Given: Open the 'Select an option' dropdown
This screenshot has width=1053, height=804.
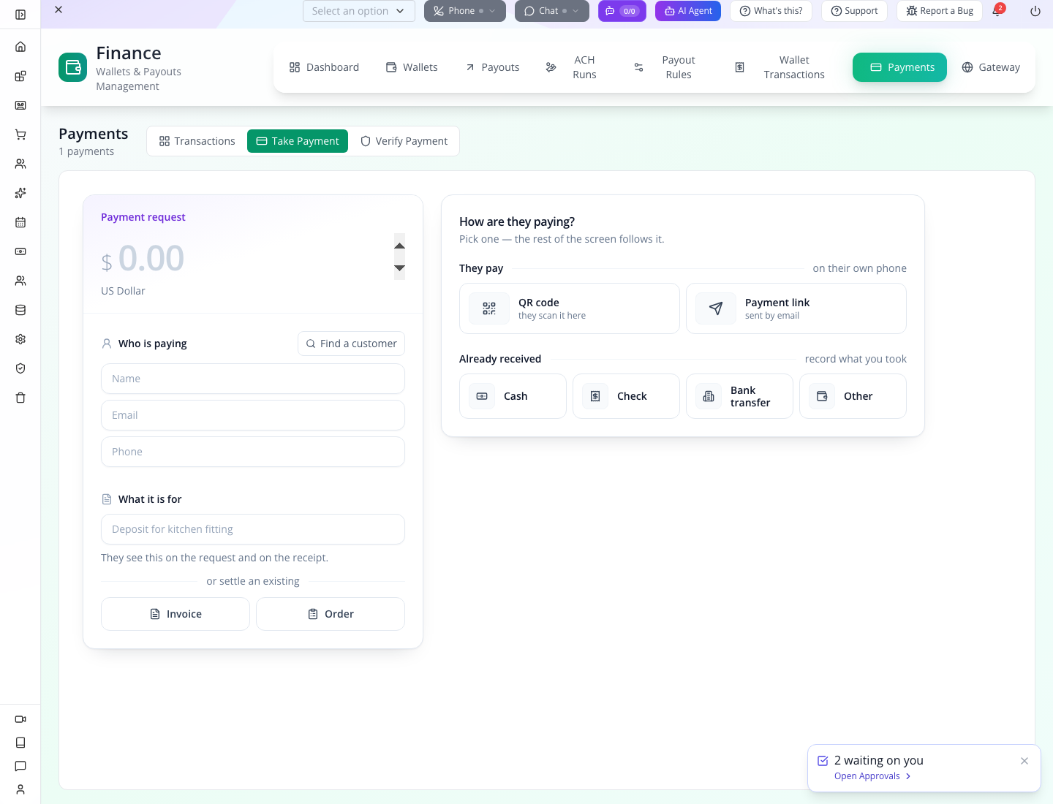Looking at the screenshot, I should click(x=359, y=11).
